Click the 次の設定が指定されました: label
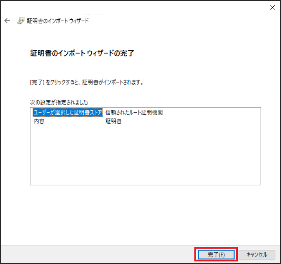Viewport: 281px width, 264px height. tap(59, 102)
